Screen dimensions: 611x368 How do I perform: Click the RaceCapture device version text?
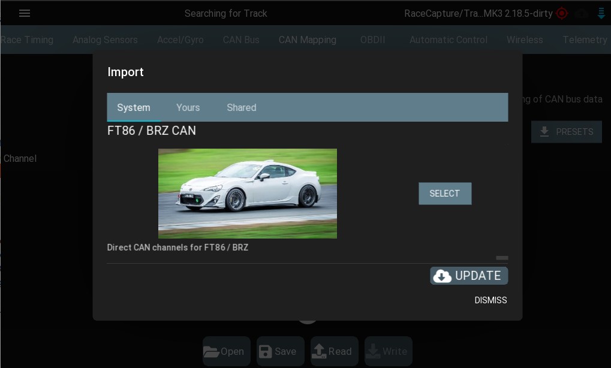tap(478, 14)
